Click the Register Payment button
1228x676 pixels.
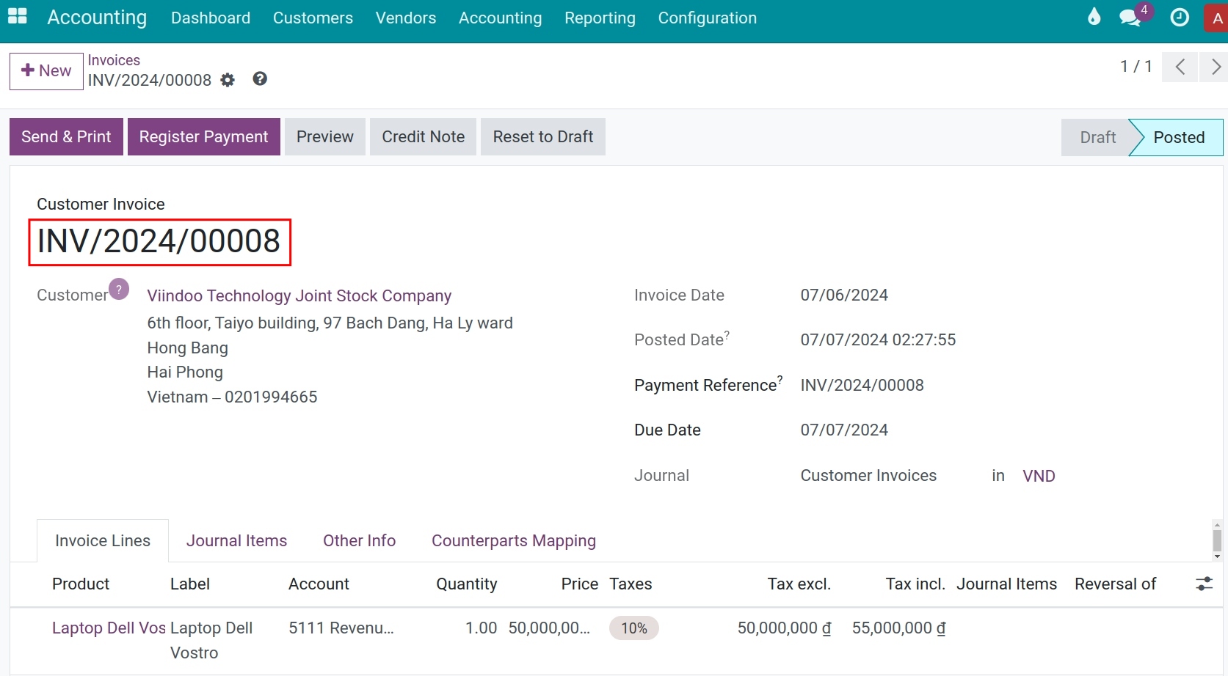(203, 136)
